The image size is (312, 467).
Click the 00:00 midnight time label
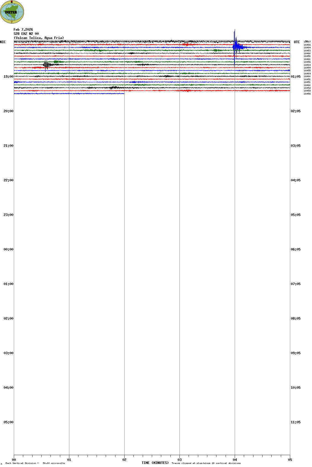(x=9, y=249)
